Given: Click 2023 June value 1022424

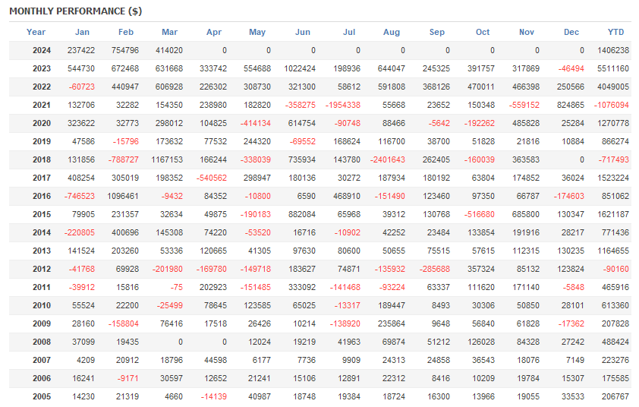Looking at the screenshot, I should tap(300, 68).
